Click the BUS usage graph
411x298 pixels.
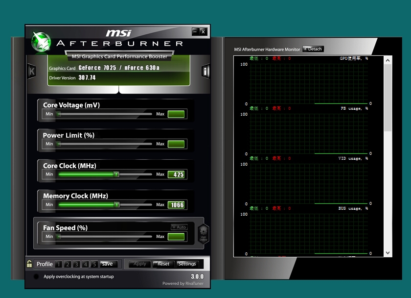tap(309, 234)
